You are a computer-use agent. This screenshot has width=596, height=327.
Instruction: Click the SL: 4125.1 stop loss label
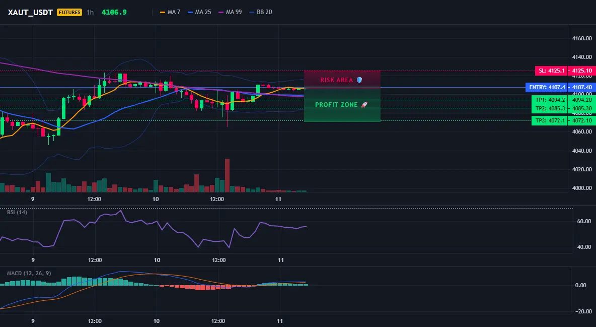pyautogui.click(x=551, y=71)
